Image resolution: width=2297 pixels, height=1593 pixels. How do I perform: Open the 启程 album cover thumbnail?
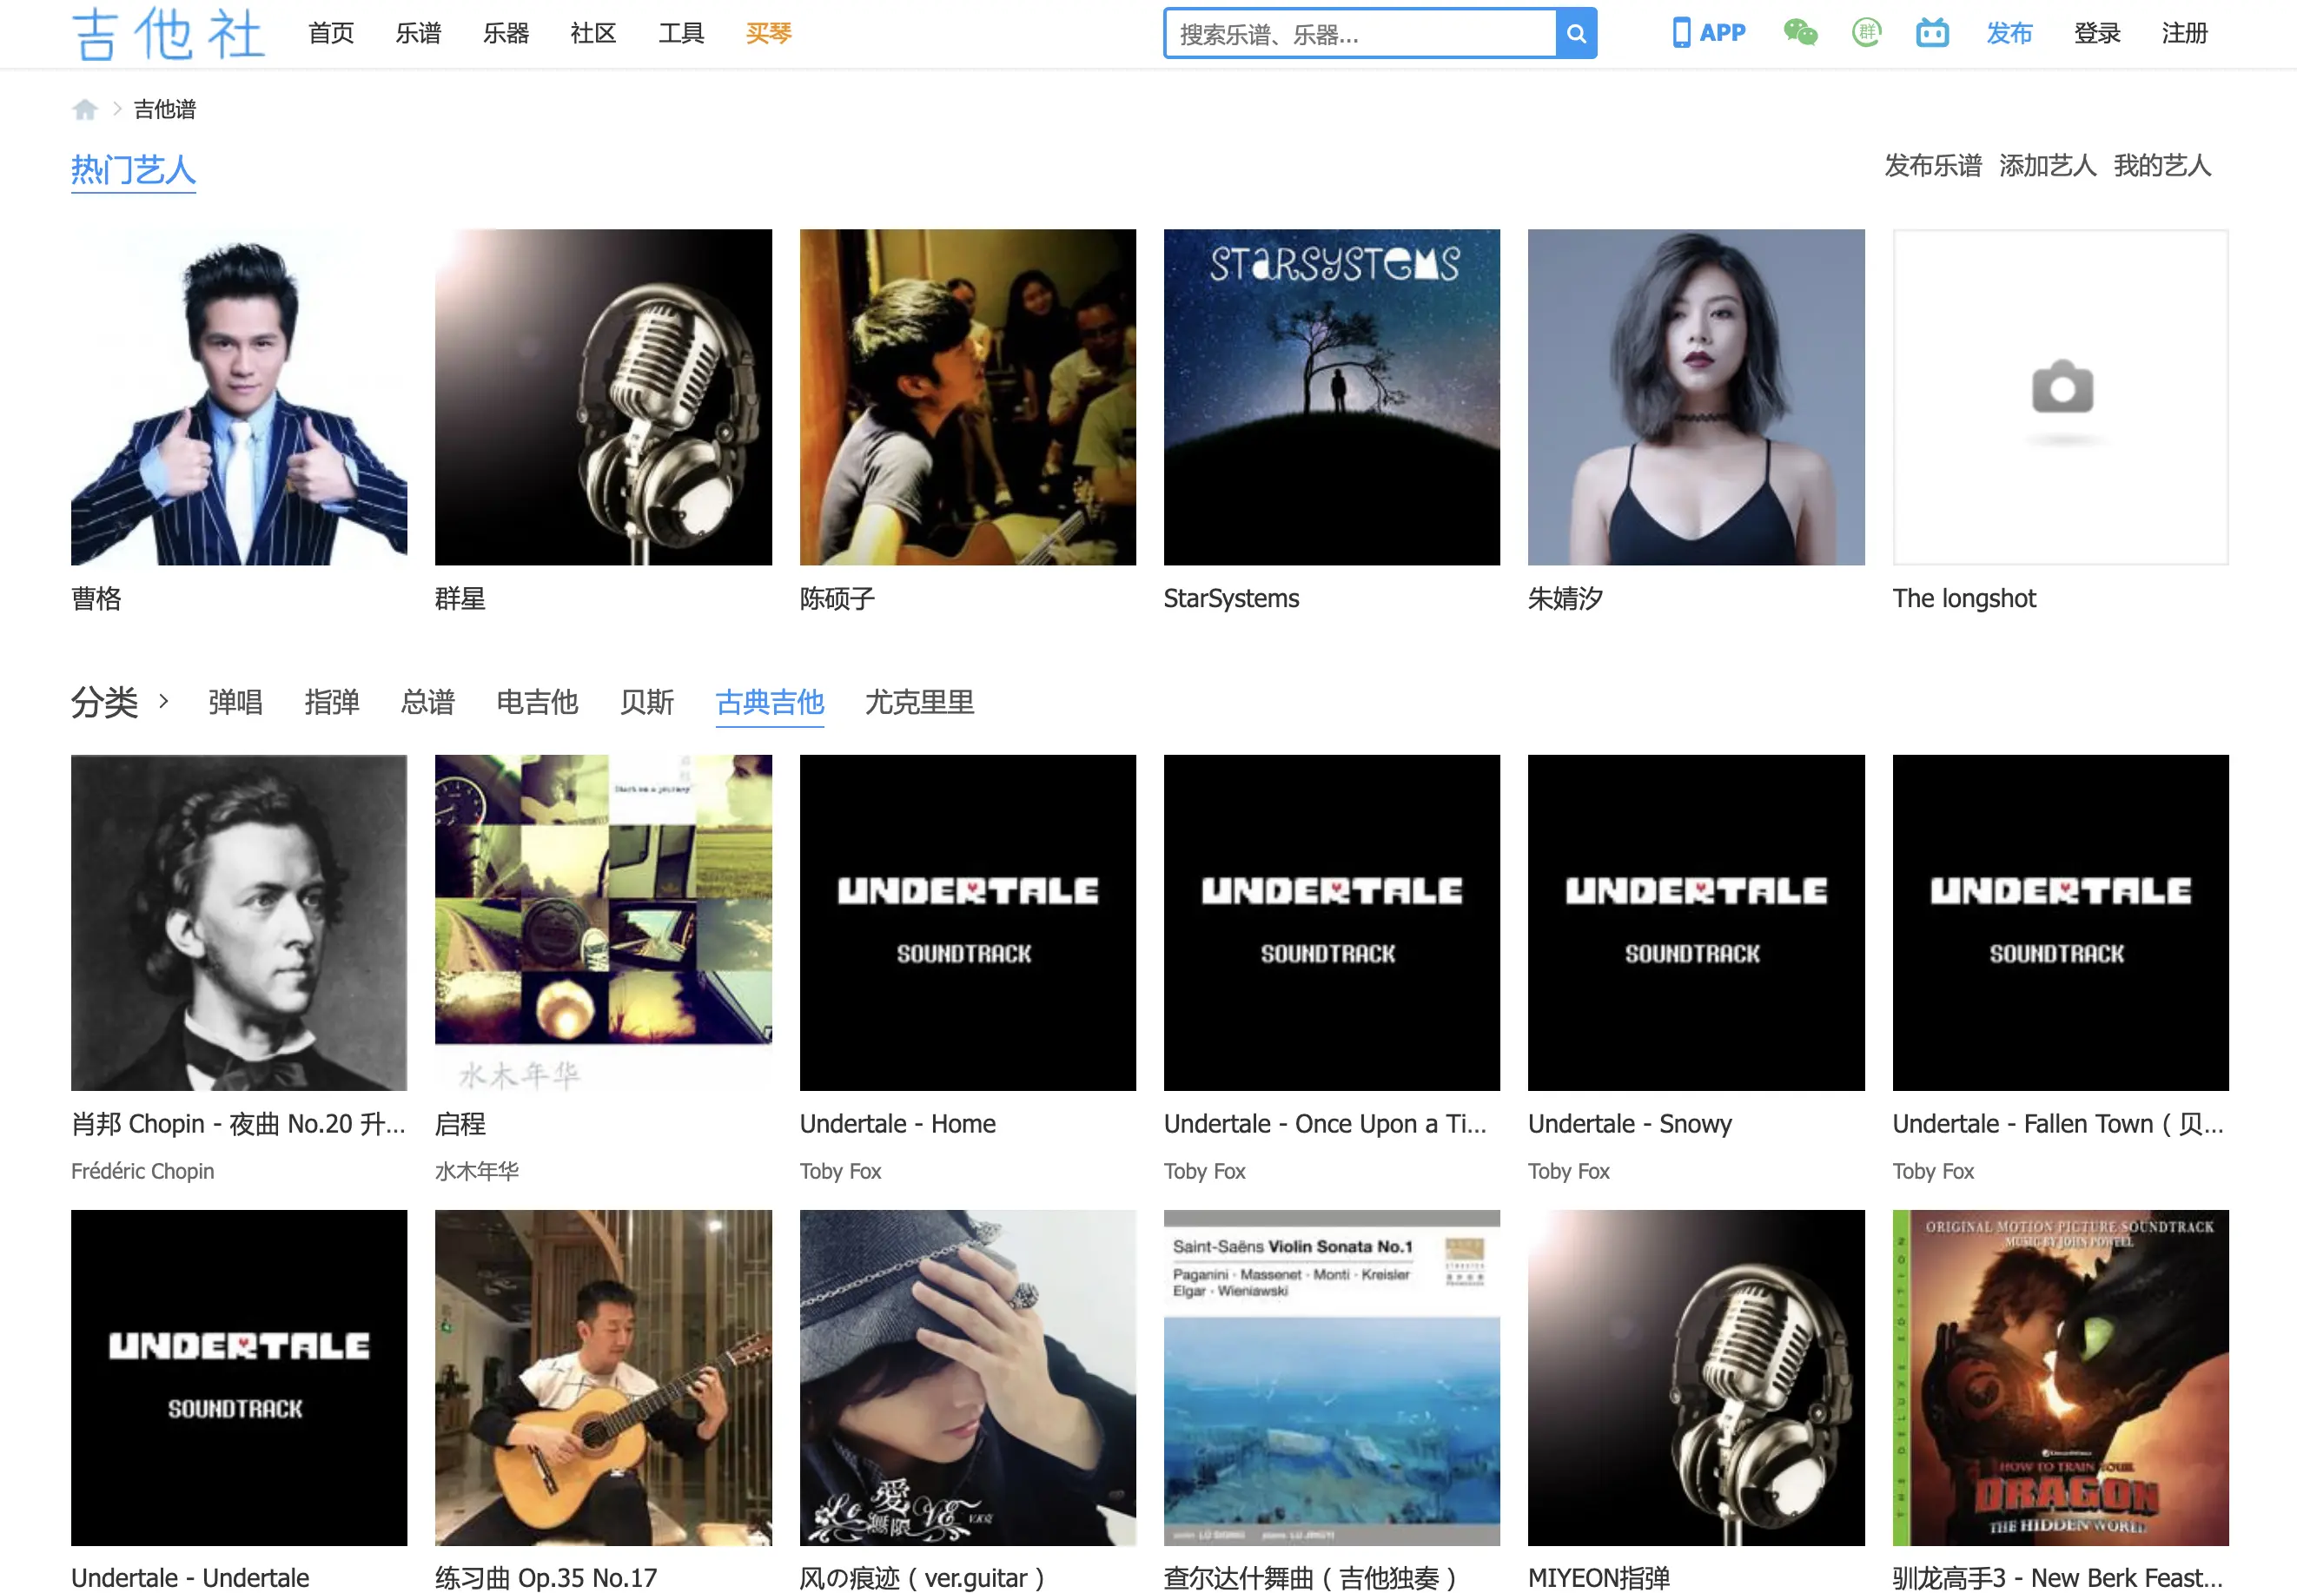pyautogui.click(x=603, y=922)
